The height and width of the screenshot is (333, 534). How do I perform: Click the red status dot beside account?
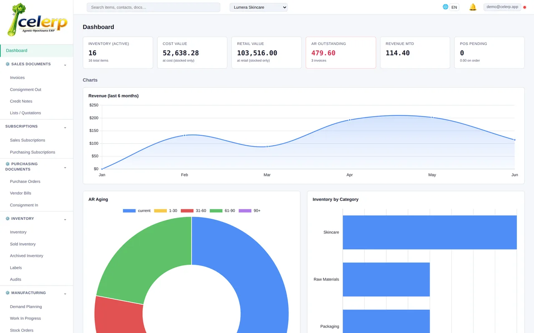click(524, 7)
